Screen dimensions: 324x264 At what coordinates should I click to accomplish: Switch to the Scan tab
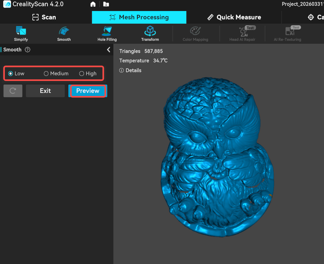click(44, 17)
